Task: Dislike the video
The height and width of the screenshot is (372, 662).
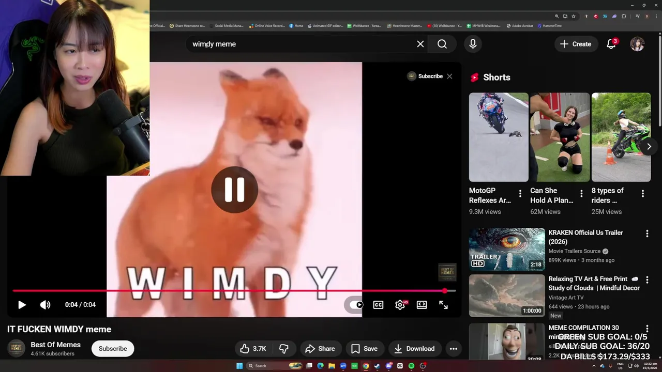Action: tap(284, 349)
